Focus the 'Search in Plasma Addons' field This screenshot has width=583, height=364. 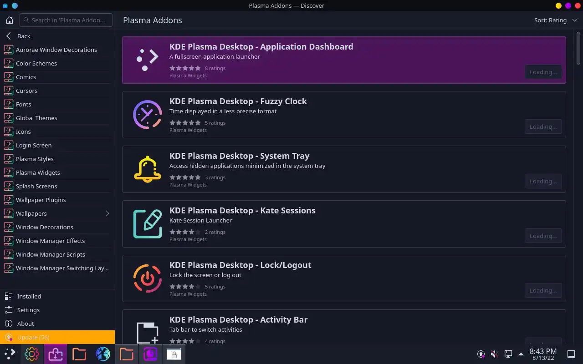click(66, 20)
